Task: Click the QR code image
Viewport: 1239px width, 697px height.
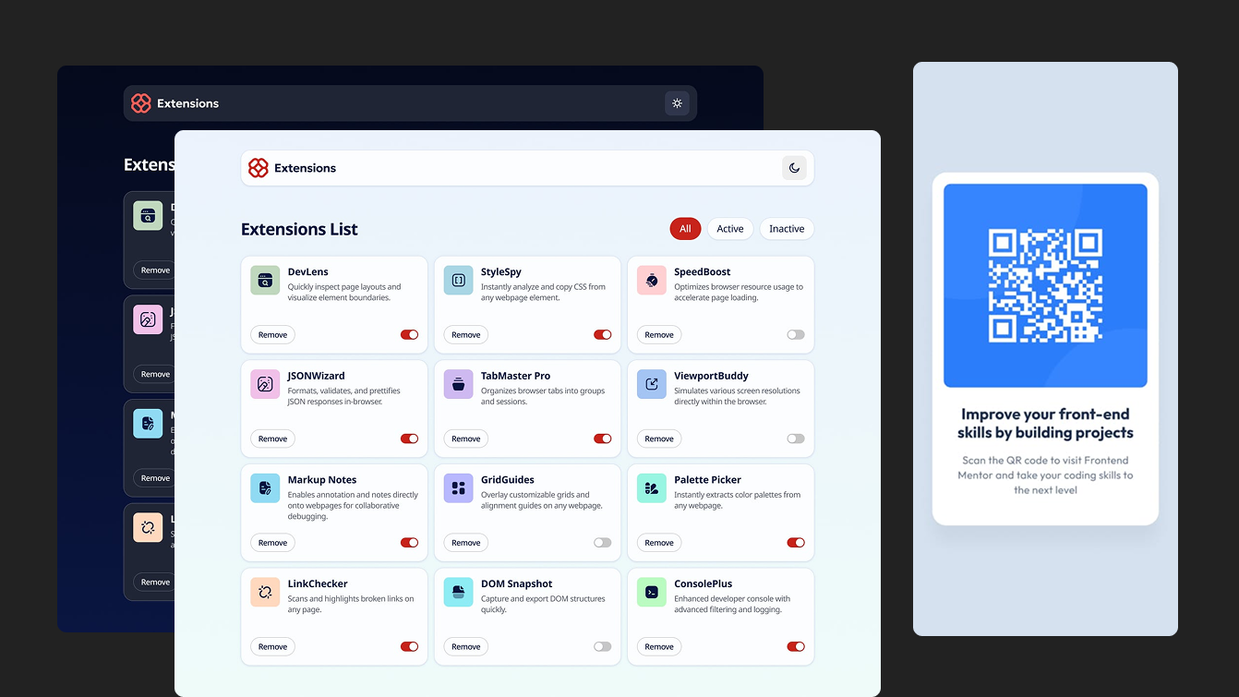Action: [x=1045, y=285]
